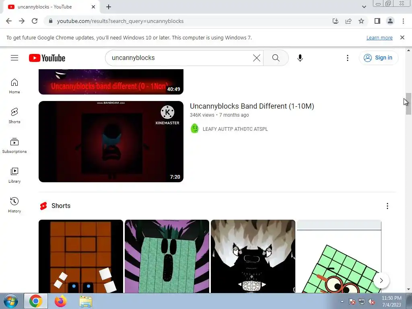This screenshot has height=309, width=412.
Task: Open the orange block Short thumbnail
Action: 80,256
